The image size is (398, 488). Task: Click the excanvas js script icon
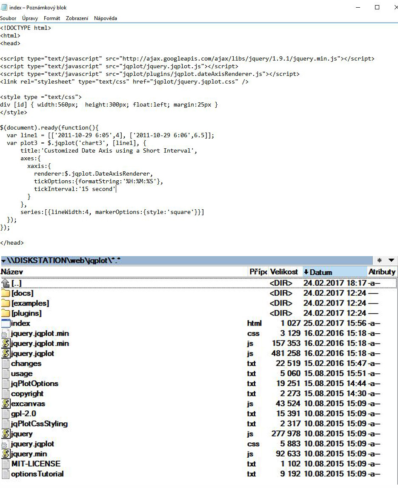(x=5, y=404)
